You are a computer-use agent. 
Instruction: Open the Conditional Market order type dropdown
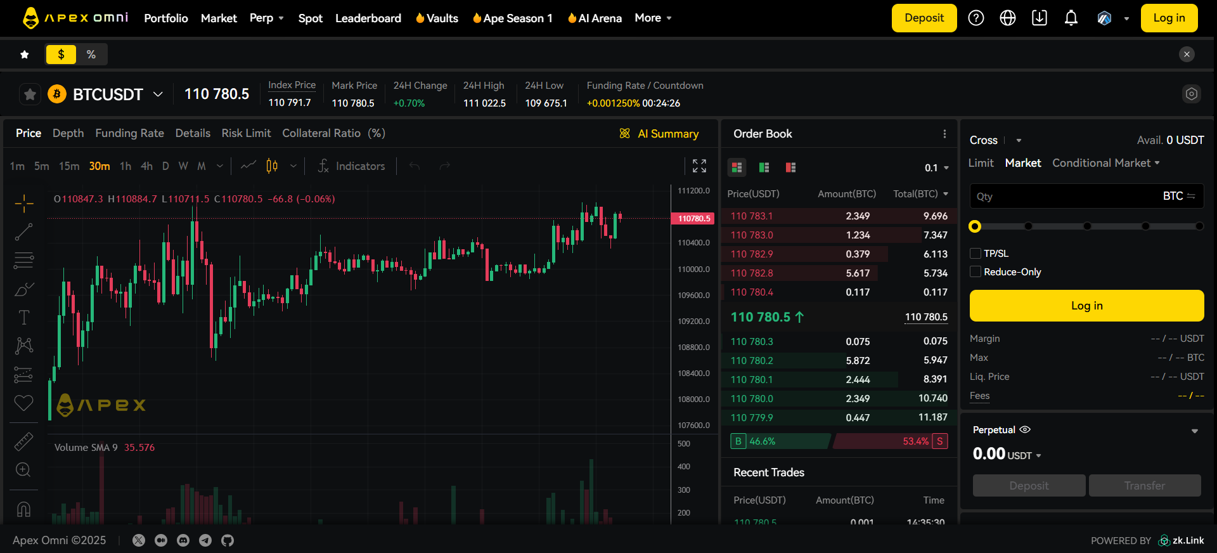pyautogui.click(x=1106, y=163)
